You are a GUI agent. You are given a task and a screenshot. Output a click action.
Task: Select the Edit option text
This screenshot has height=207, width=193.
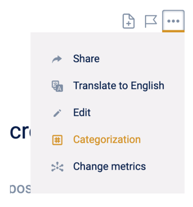[x=82, y=112]
